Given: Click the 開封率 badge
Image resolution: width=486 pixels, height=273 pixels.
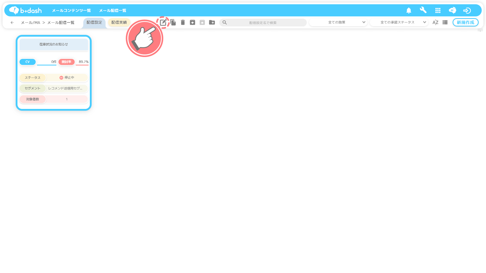Looking at the screenshot, I should (x=67, y=62).
